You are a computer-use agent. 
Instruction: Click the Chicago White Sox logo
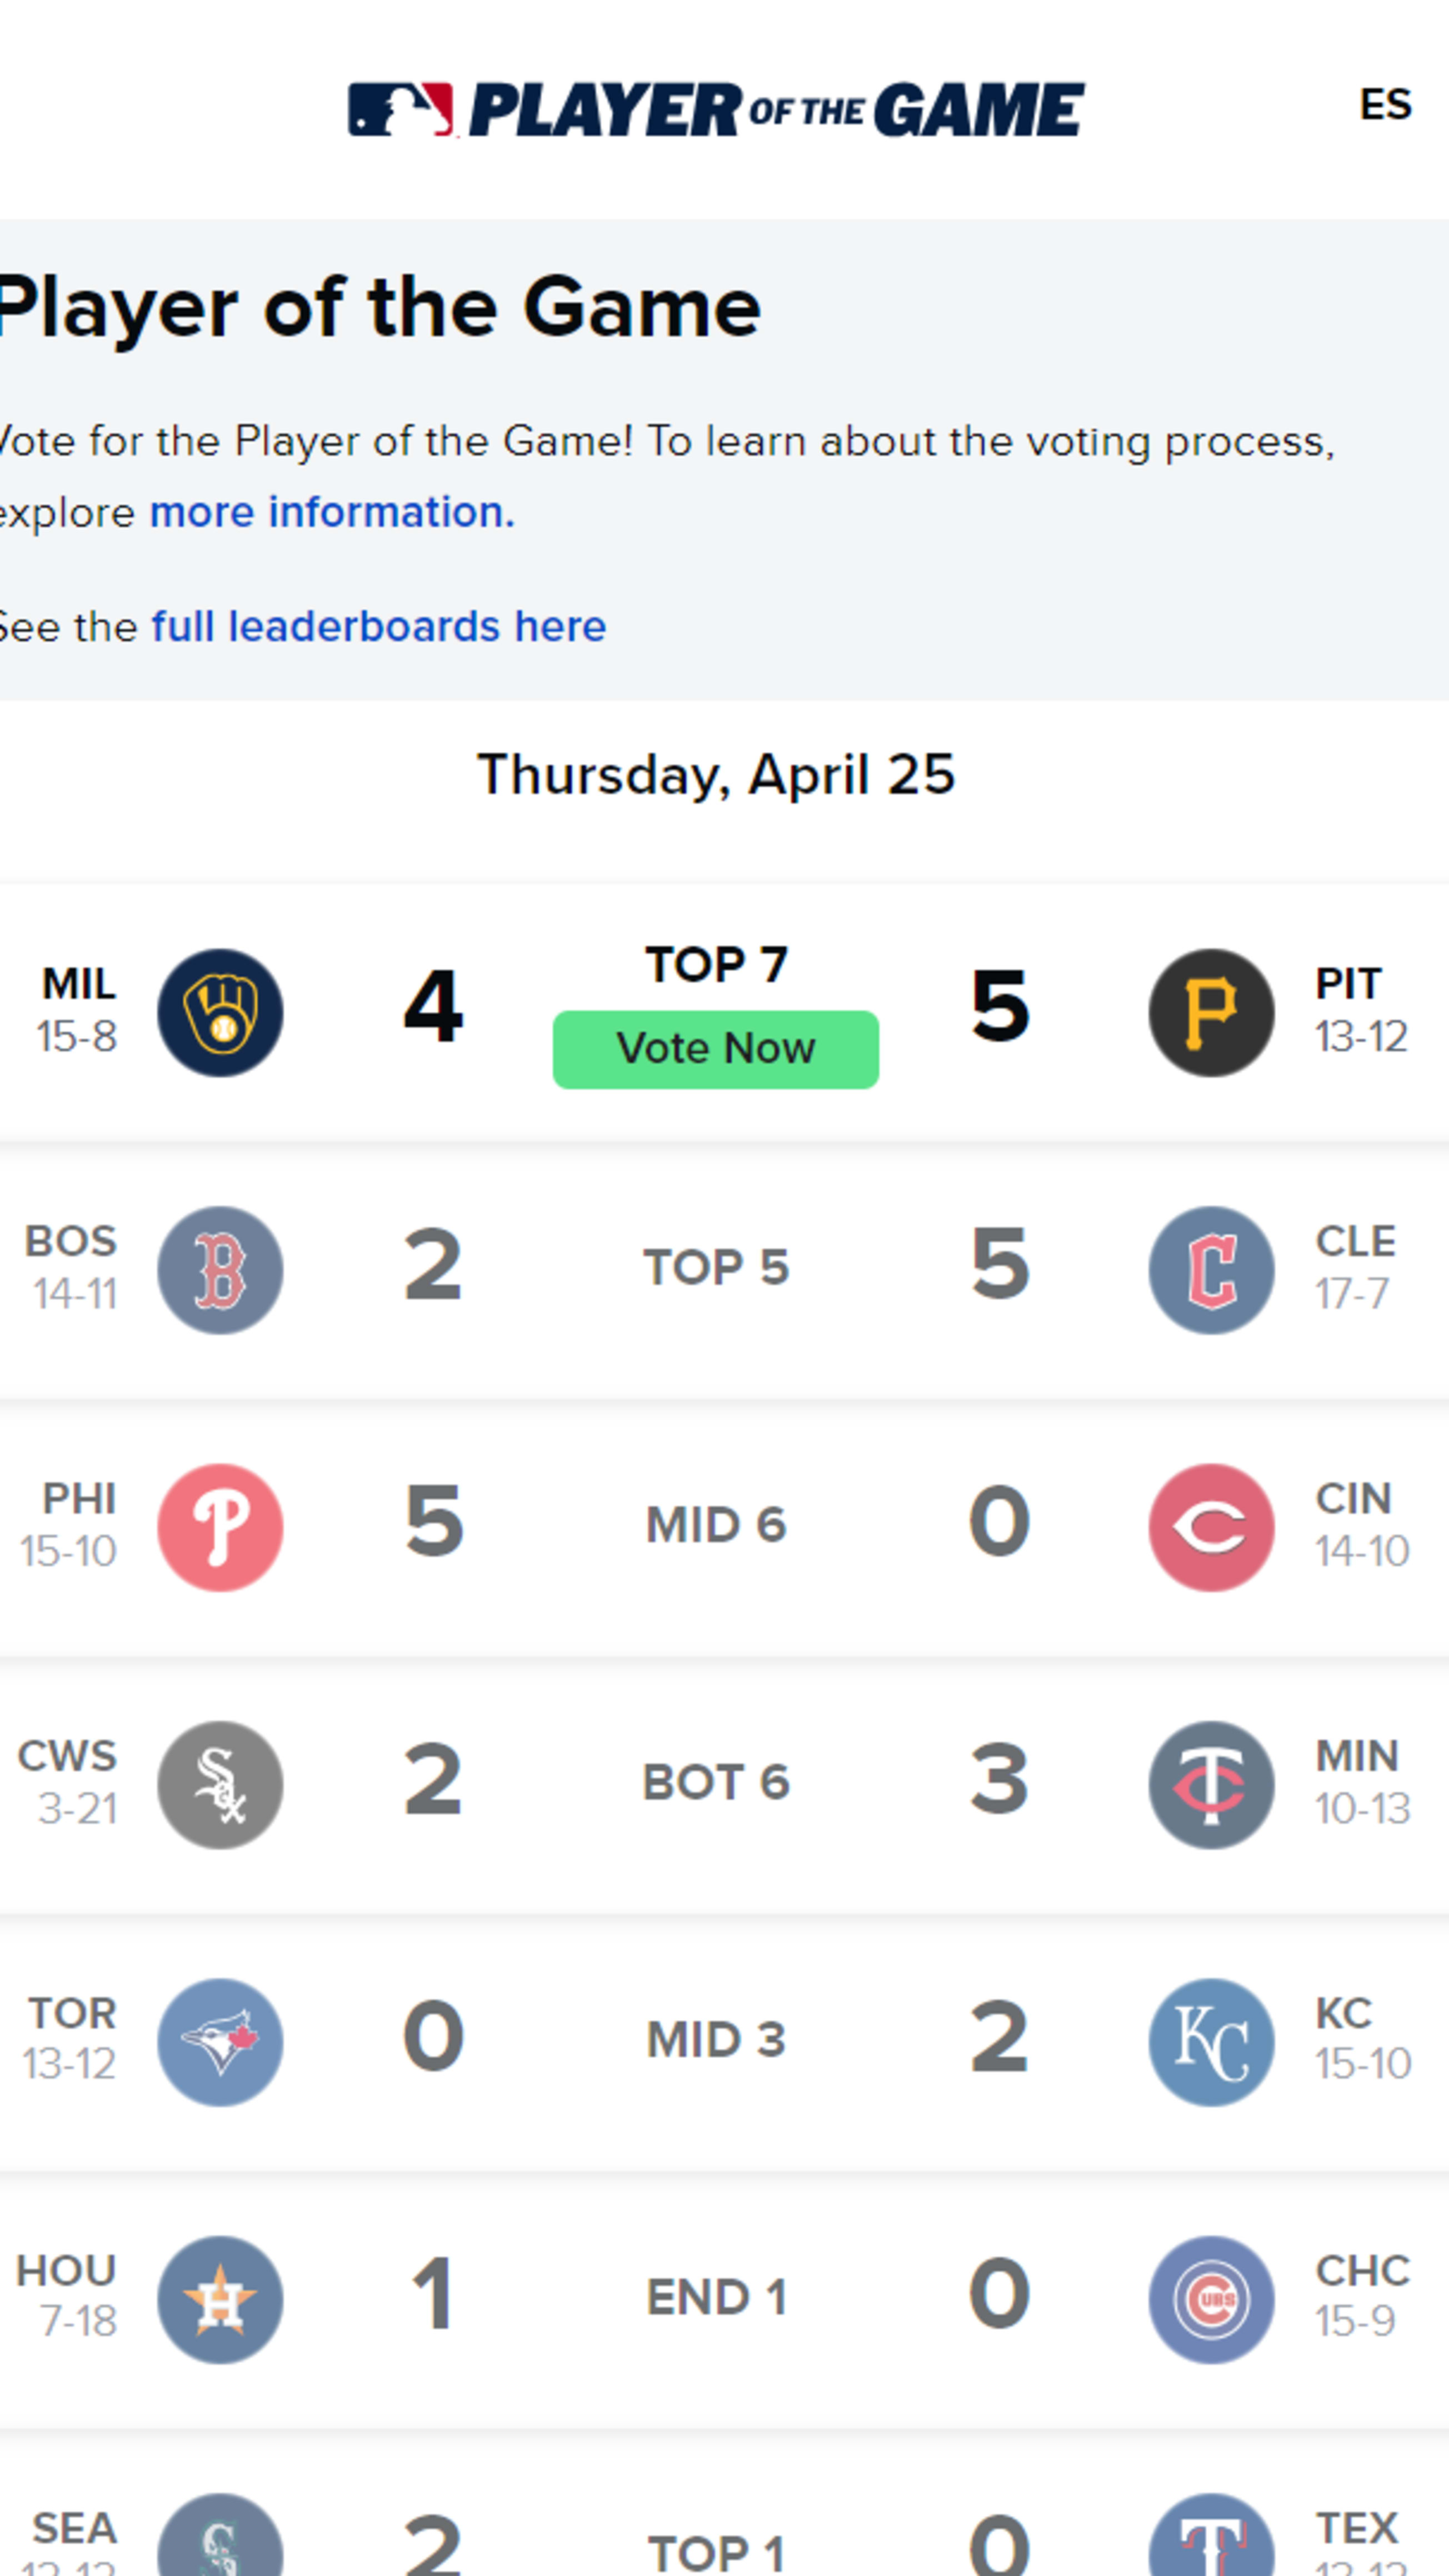(x=220, y=1784)
